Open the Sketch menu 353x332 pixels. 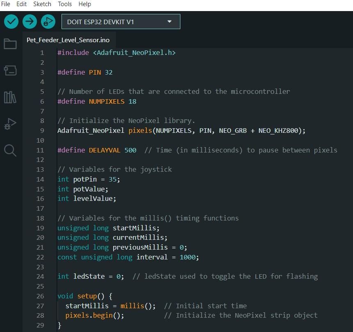[x=42, y=4]
